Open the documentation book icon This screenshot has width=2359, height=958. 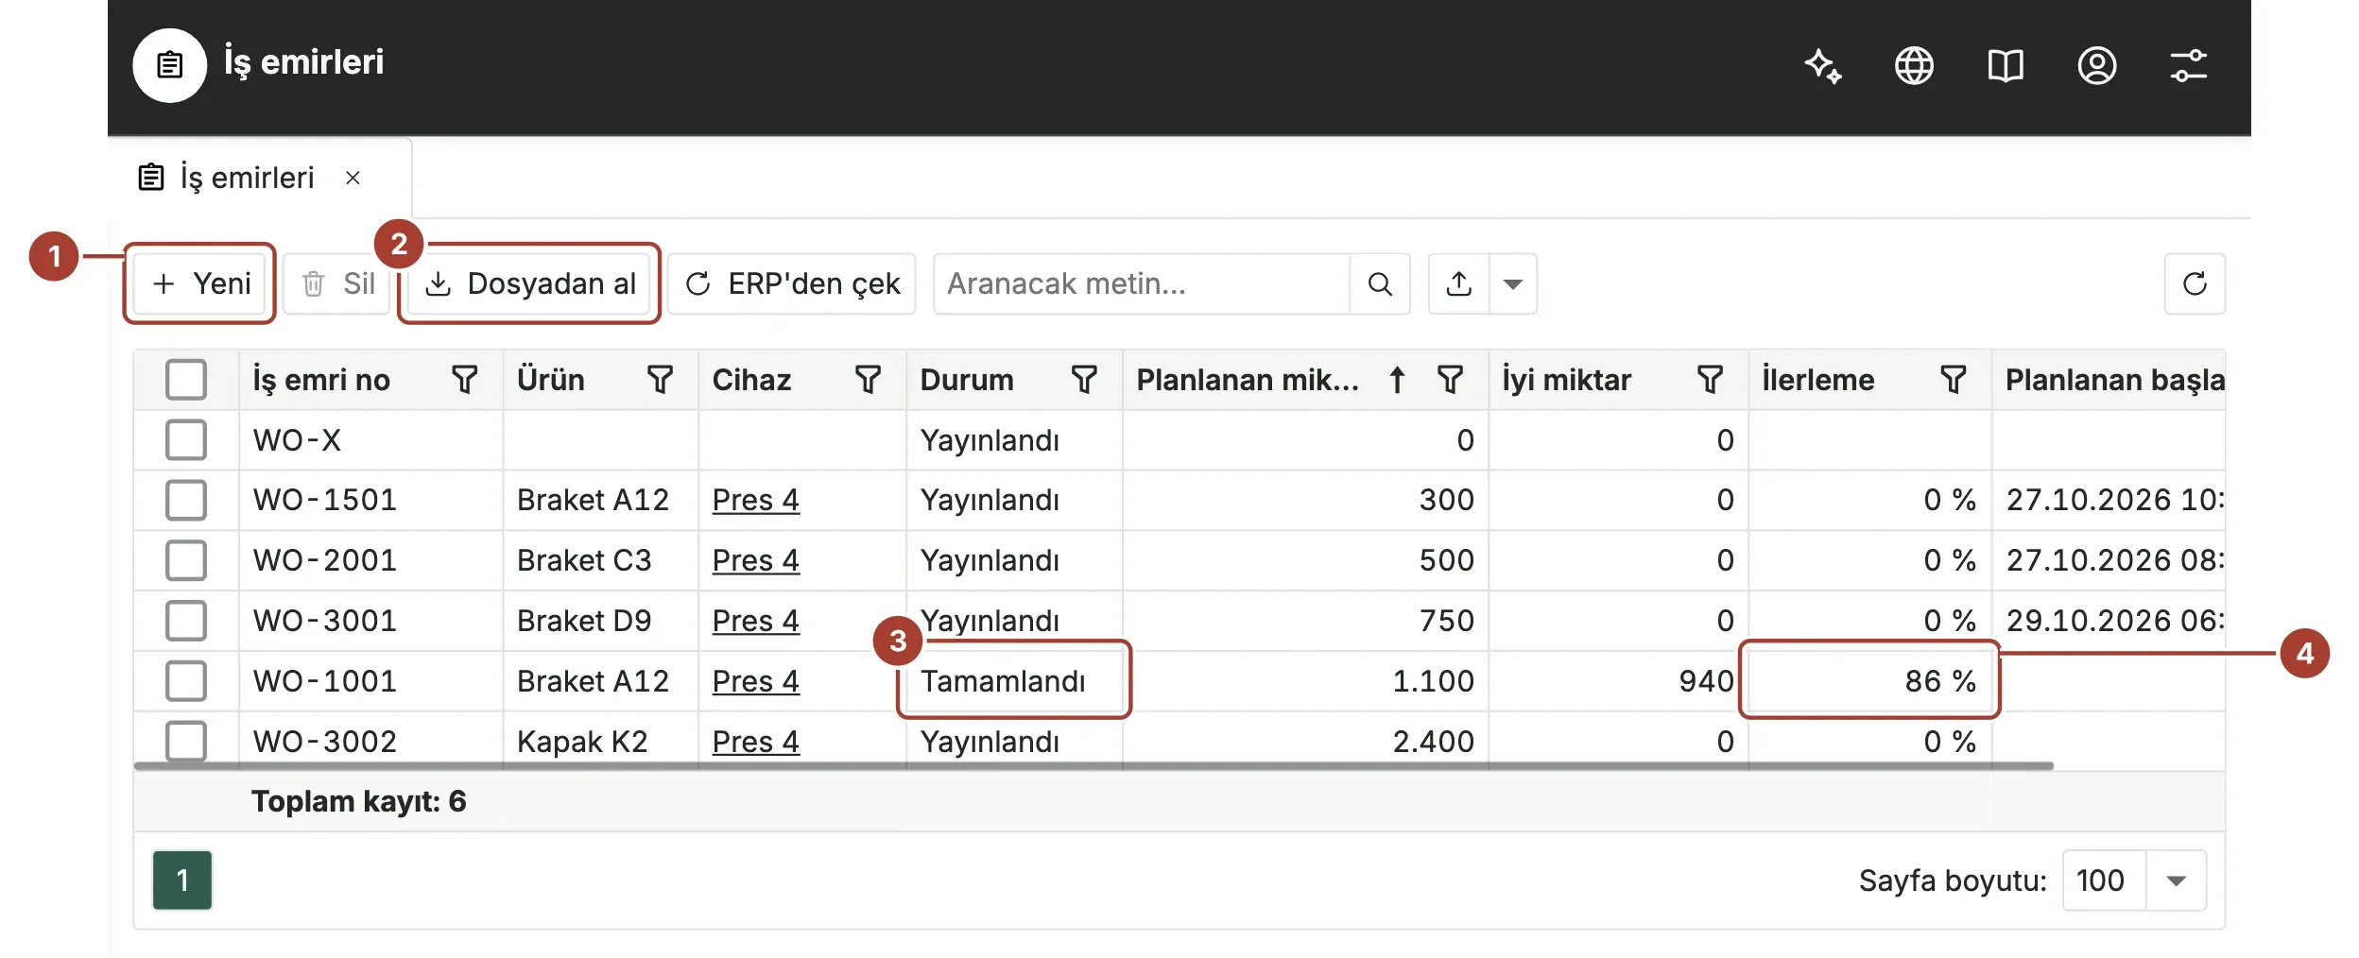pos(2005,65)
